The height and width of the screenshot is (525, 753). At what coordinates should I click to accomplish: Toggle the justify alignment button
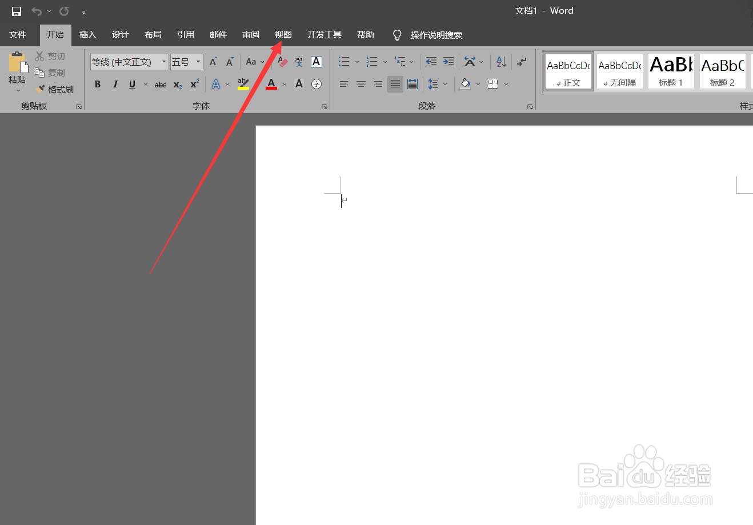[395, 84]
